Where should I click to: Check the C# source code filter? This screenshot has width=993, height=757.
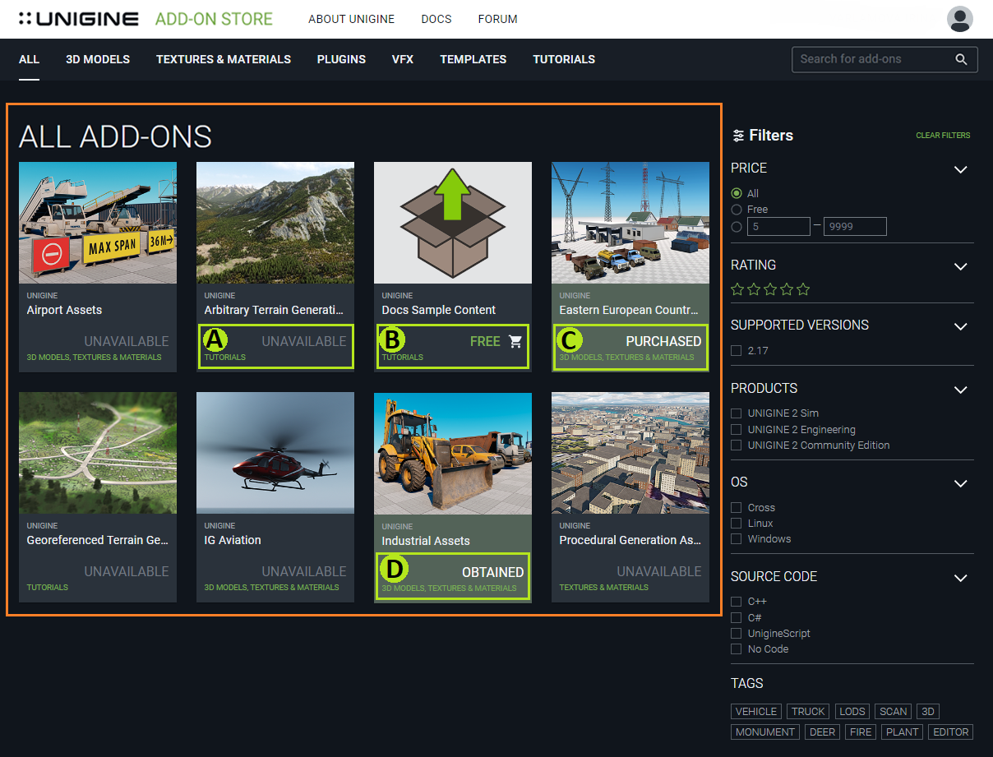(x=737, y=618)
